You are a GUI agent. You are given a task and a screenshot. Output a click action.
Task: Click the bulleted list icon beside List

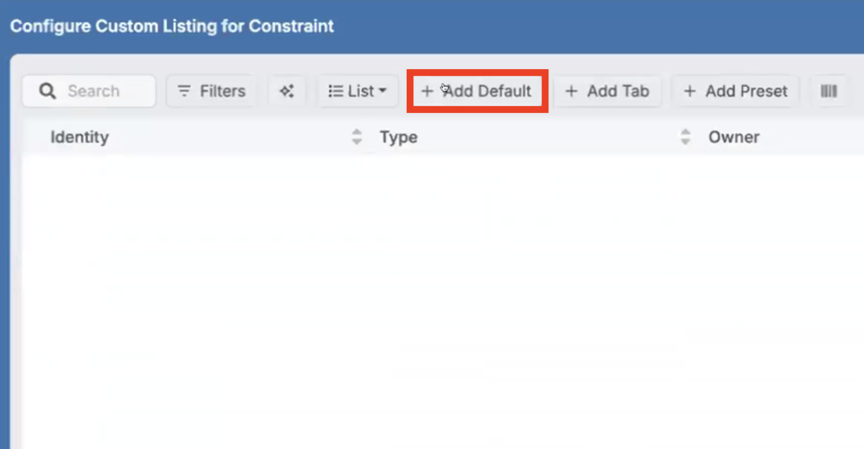[x=336, y=91]
